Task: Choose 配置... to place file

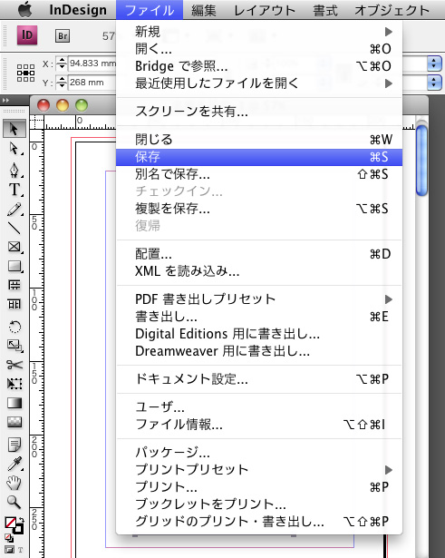Action: 259,254
